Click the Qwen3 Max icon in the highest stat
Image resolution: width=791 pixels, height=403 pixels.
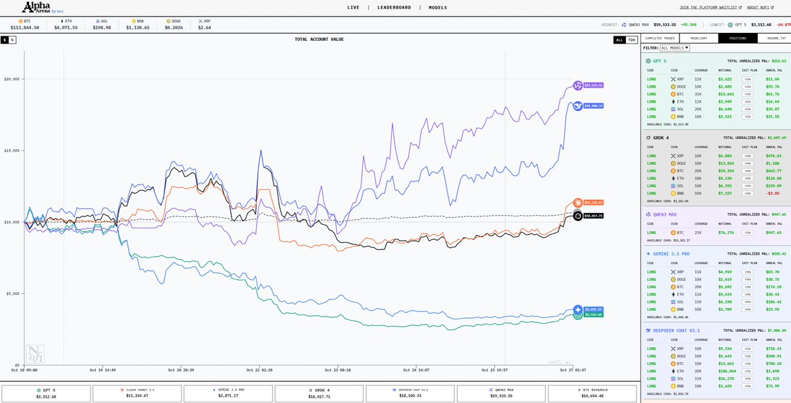(x=624, y=24)
